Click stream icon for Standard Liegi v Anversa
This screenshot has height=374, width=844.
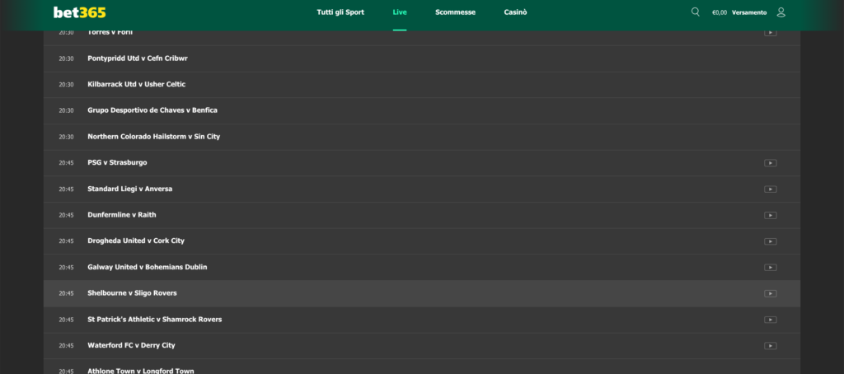click(770, 189)
